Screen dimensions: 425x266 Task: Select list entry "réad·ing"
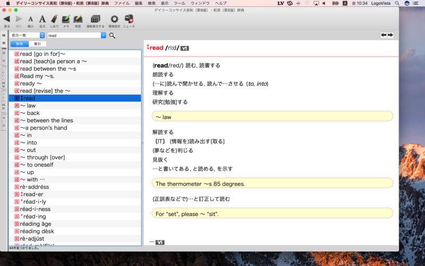(x=75, y=217)
